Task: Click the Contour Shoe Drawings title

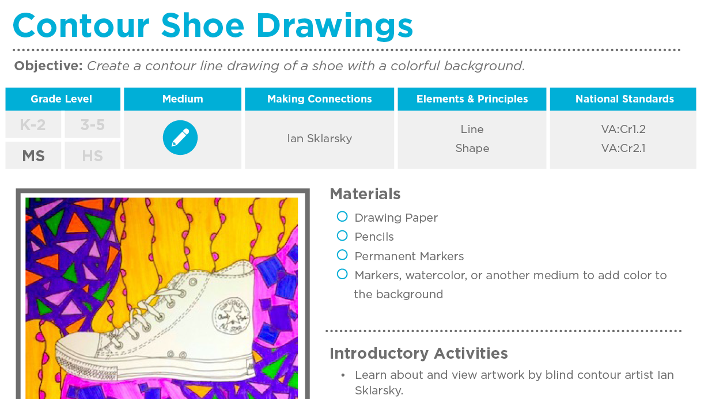Action: click(213, 25)
